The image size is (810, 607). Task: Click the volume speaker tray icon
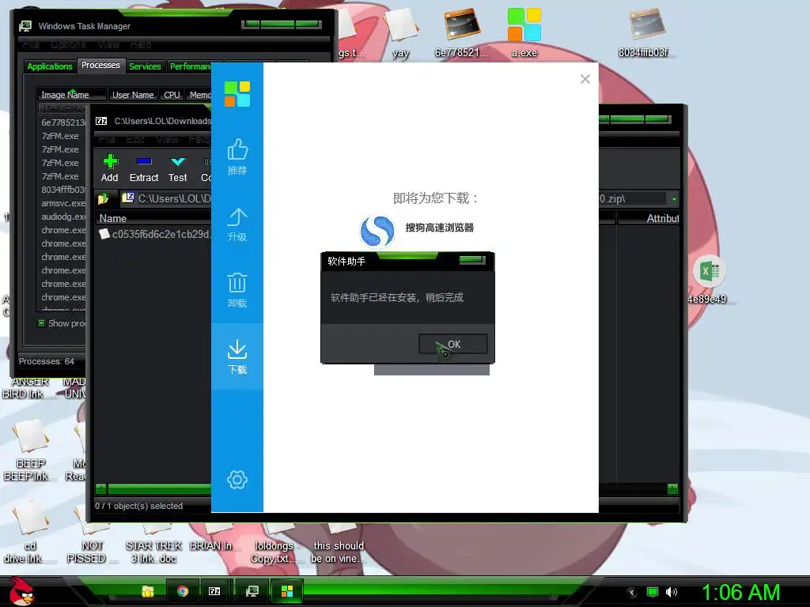tap(671, 592)
